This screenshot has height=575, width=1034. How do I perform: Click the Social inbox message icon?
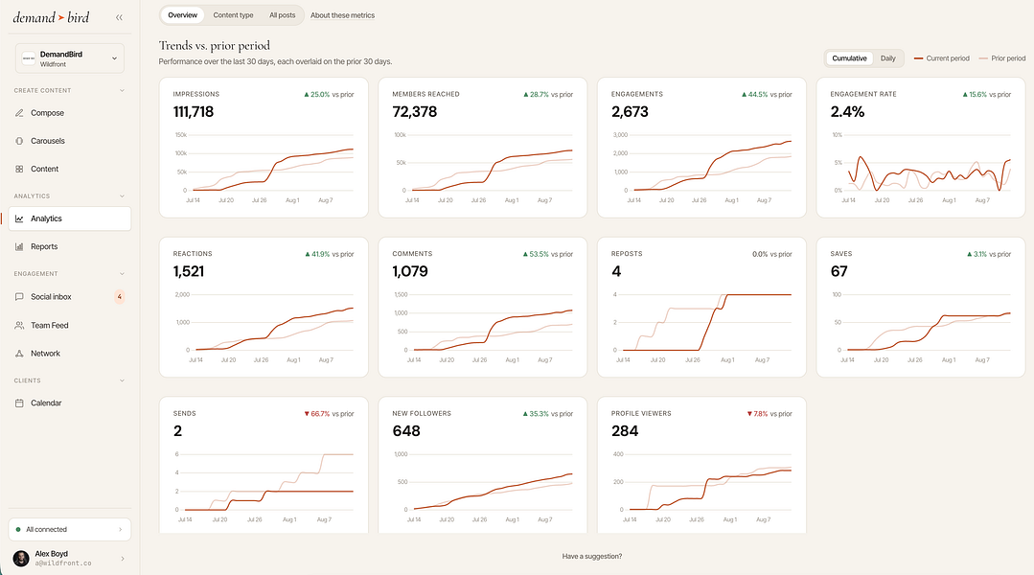point(19,297)
